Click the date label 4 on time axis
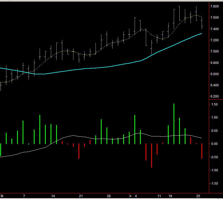223x199 pixels. pyautogui.click(x=136, y=196)
